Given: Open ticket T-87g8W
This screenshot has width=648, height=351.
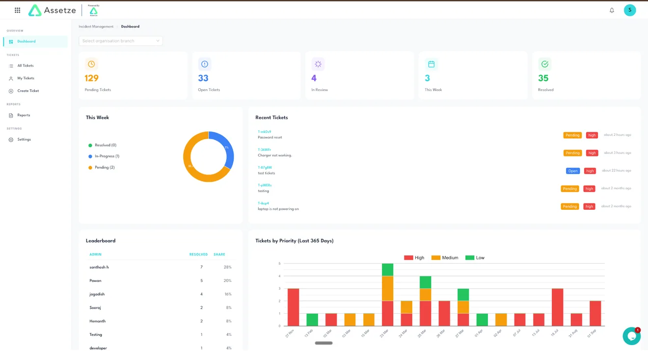Looking at the screenshot, I should pos(265,168).
